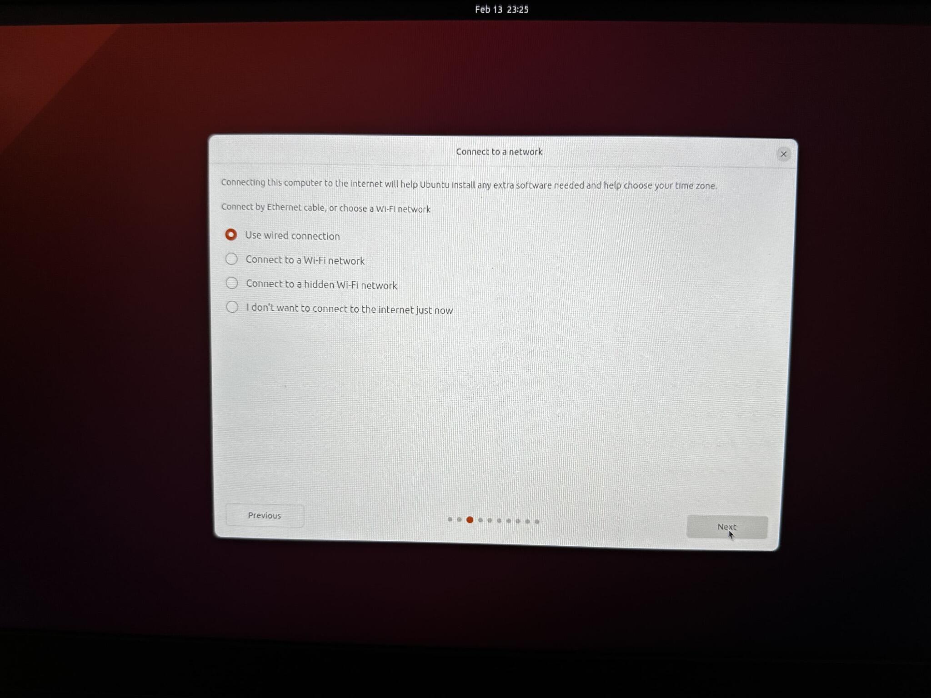Click the orange active page indicator dot
The image size is (931, 698).
(x=470, y=520)
